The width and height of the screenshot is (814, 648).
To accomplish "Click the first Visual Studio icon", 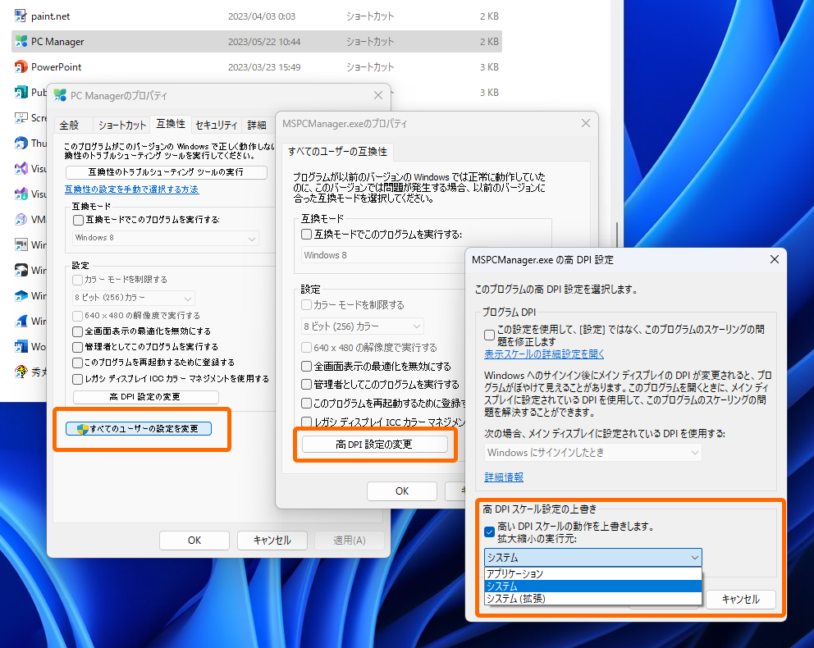I will tap(21, 169).
